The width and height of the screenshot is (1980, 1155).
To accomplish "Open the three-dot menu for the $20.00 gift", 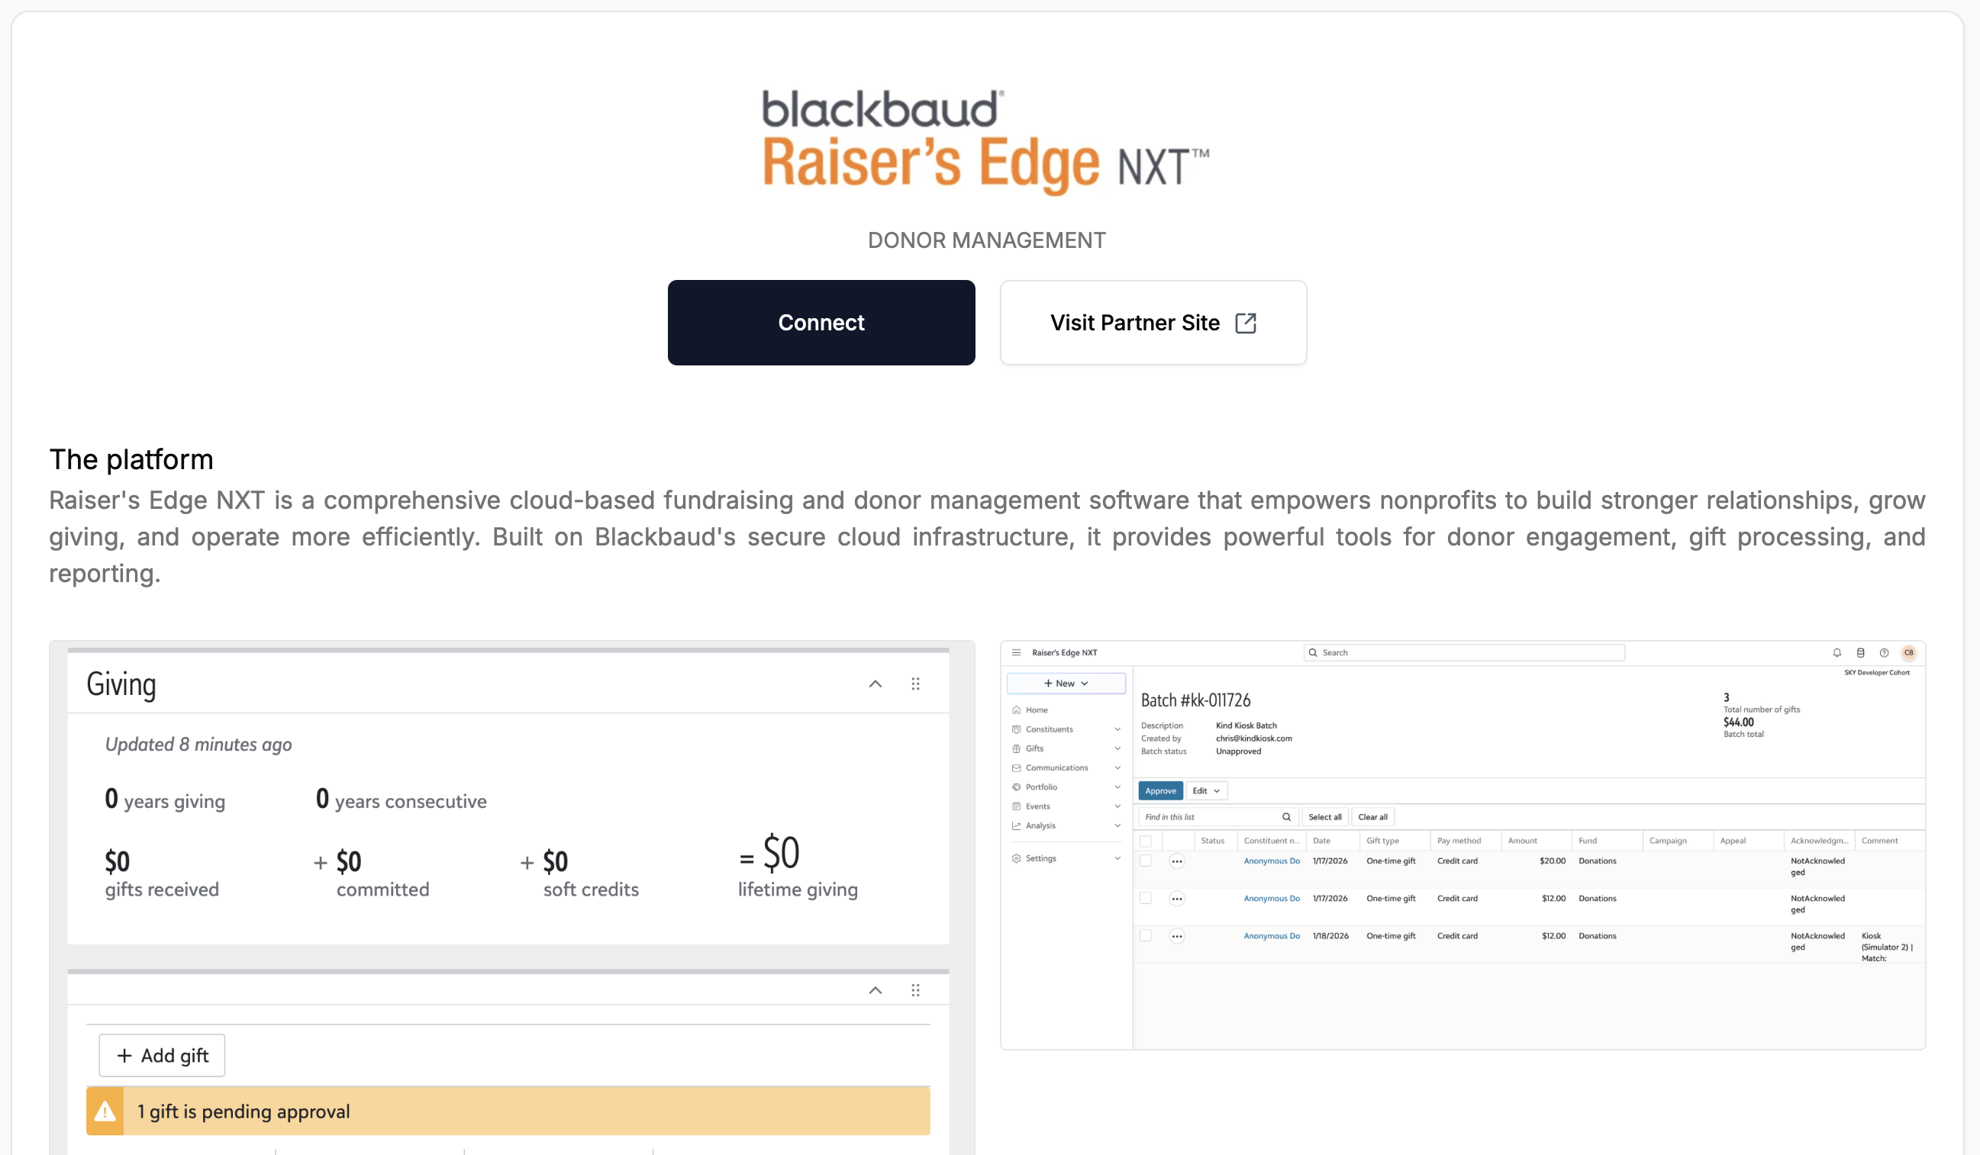I will tap(1176, 861).
